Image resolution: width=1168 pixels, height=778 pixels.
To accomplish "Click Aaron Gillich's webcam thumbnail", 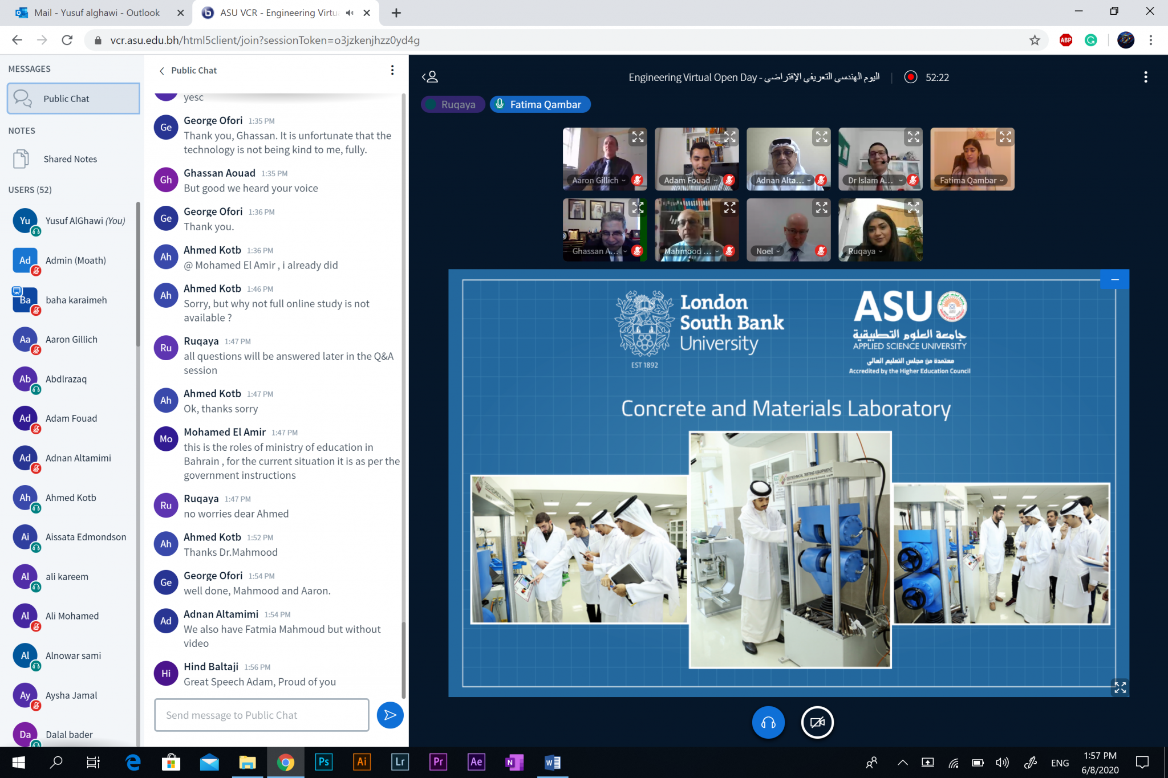I will [605, 159].
